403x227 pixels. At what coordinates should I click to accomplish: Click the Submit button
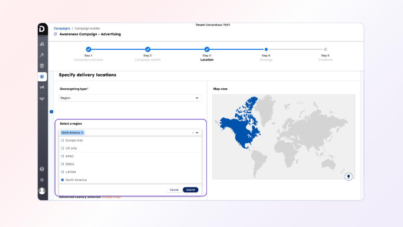click(x=190, y=190)
